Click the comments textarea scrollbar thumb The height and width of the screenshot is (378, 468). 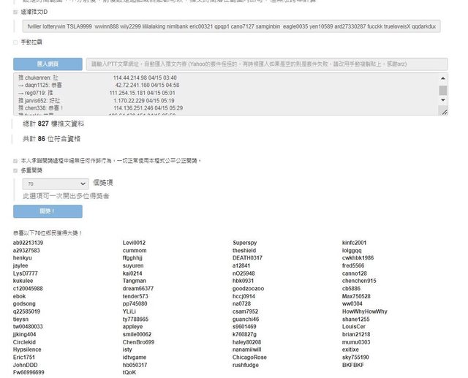[442, 90]
